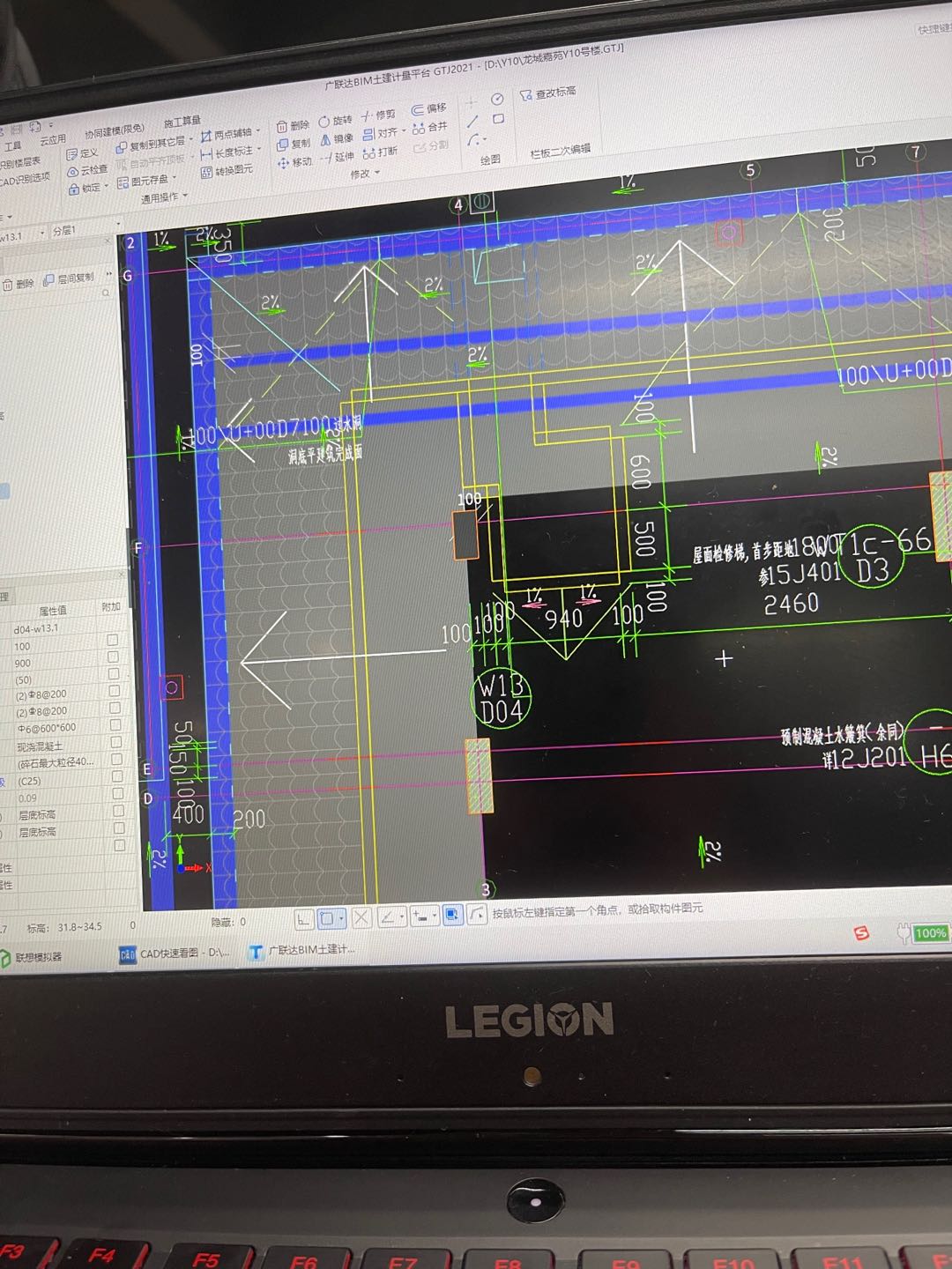Click CAD识别选项 button
Viewport: 952px width, 1269px height.
(24, 180)
